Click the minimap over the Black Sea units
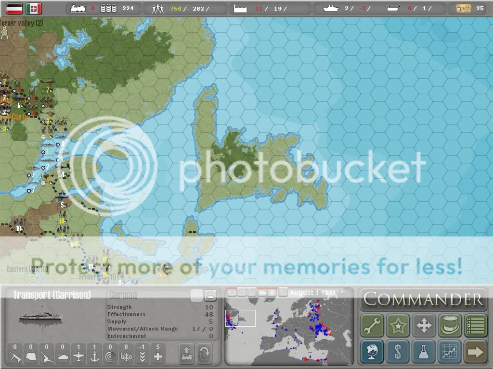Viewport: 493px width, 369px height. (321, 330)
